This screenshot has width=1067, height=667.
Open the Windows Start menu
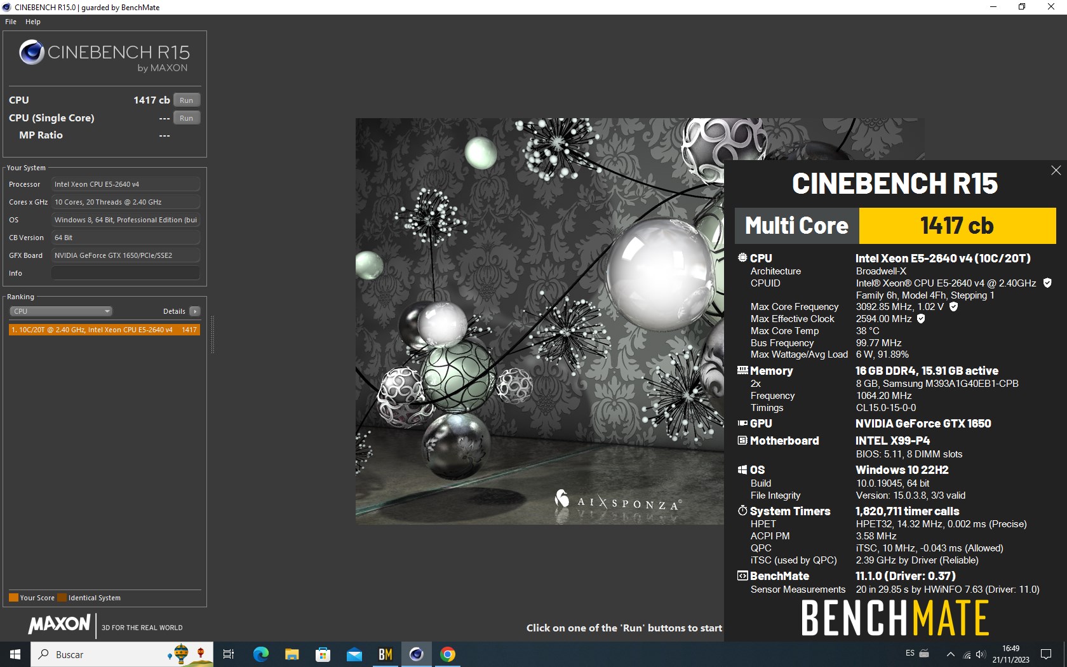15,654
